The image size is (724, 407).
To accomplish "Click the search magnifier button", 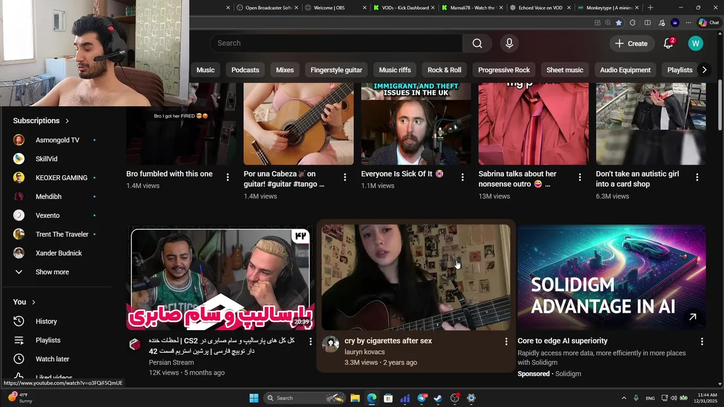I will click(477, 44).
